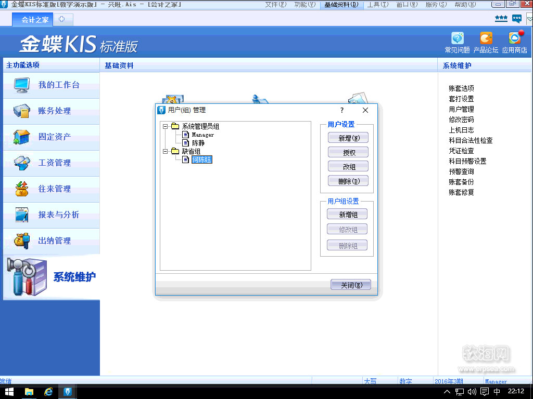Open 用户管理 link

click(461, 109)
